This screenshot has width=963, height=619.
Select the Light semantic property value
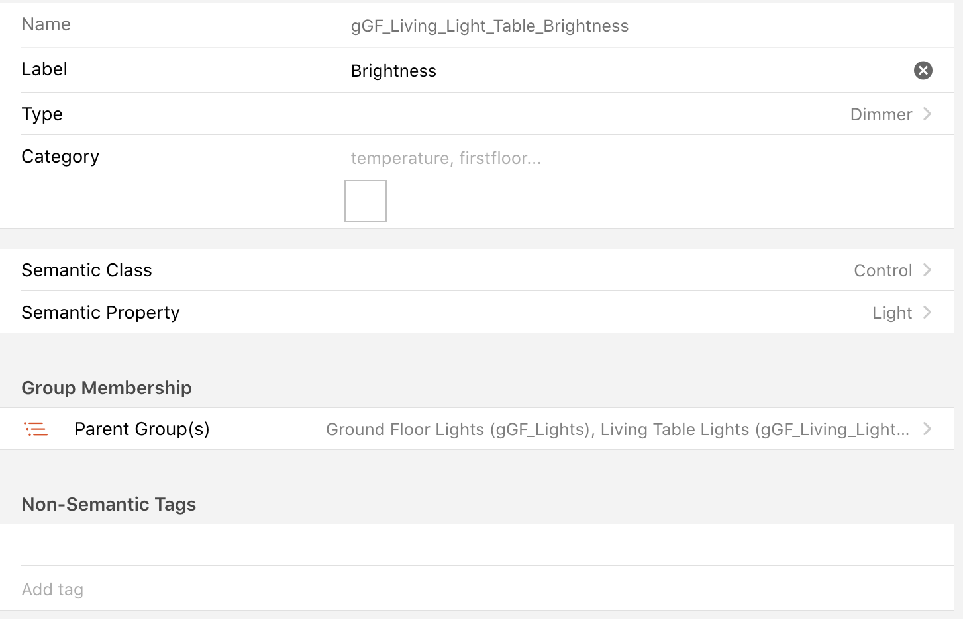coord(892,313)
